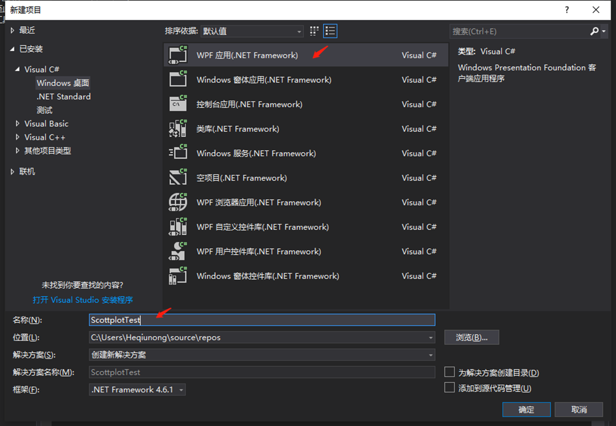Expand the Visual Basic tree node
The image size is (616, 426).
pos(17,124)
